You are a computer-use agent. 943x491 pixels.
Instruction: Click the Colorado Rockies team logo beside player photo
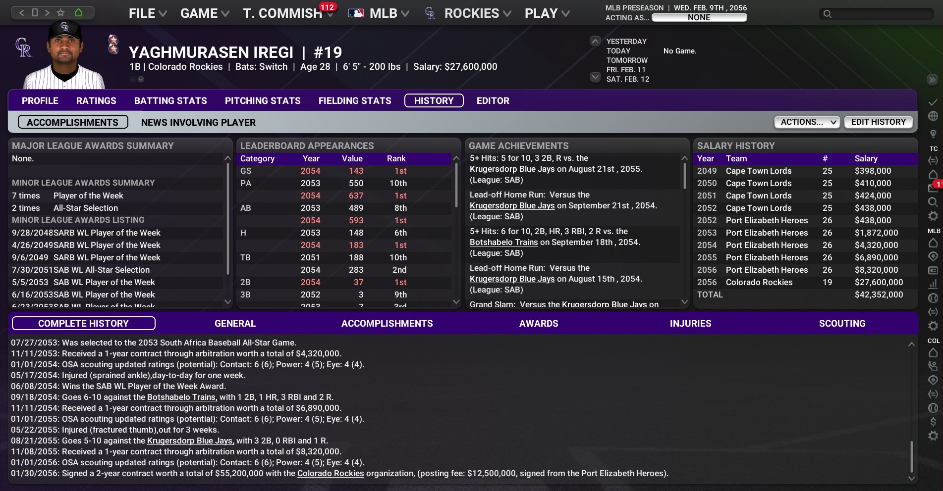(23, 48)
